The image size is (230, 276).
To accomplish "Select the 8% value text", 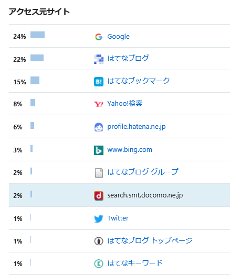I will coord(18,104).
